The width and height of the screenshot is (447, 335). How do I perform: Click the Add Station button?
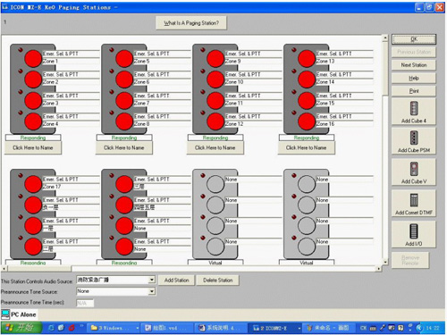click(176, 281)
